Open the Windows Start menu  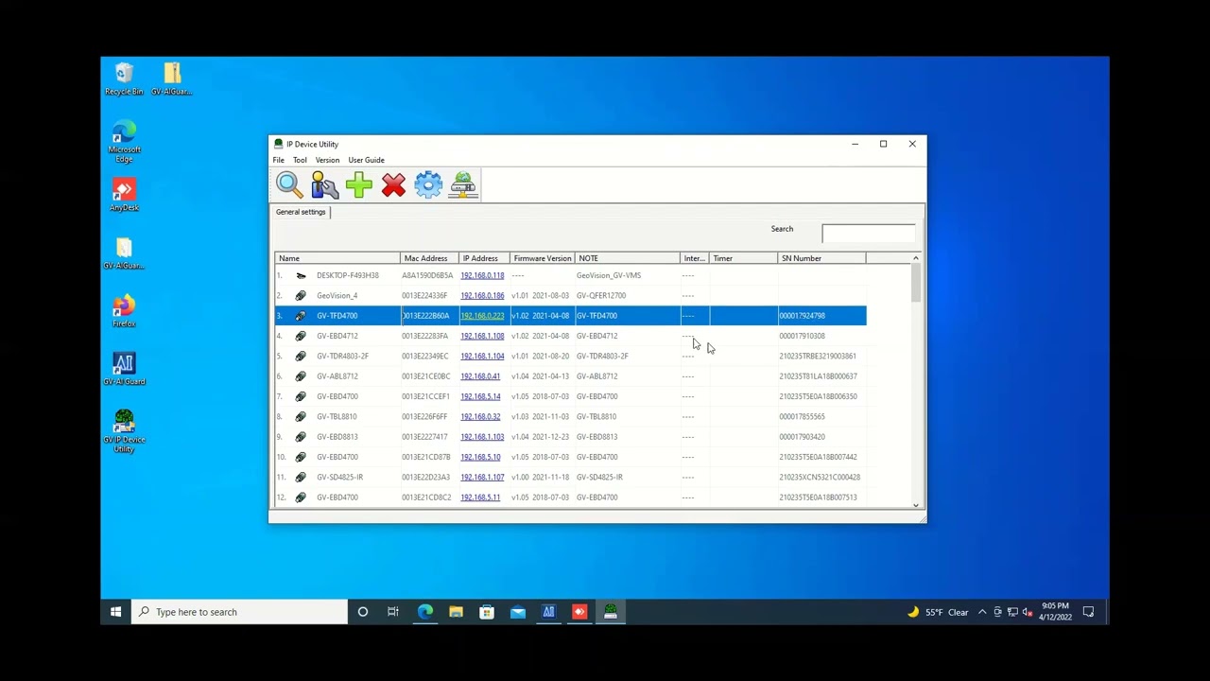115,612
